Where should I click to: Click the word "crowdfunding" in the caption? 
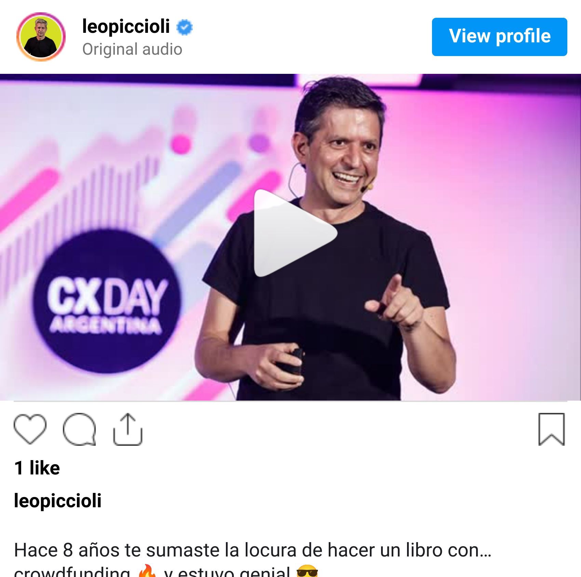72,572
